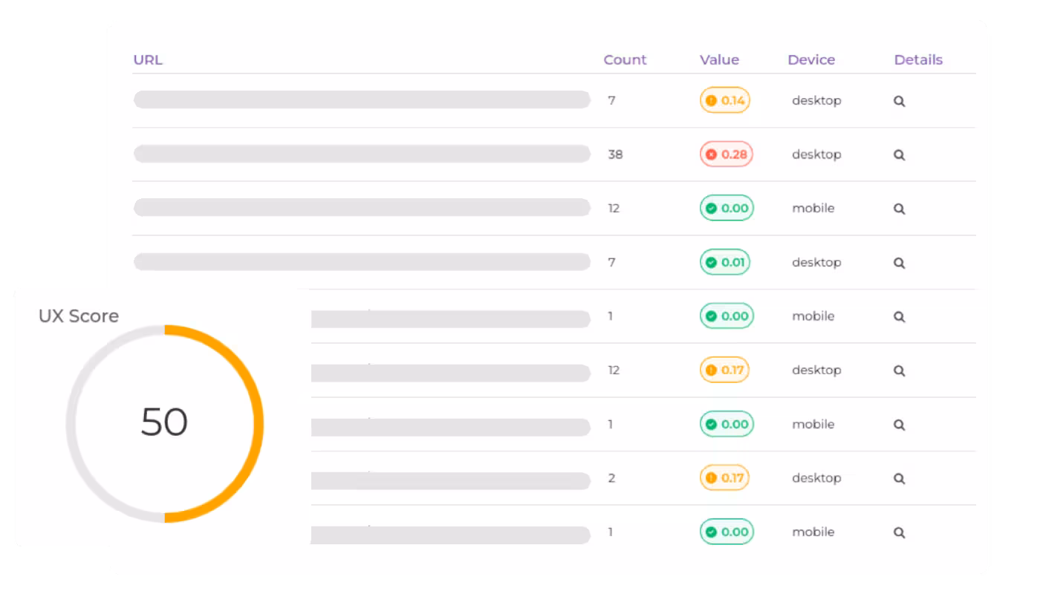Click the orange 0.14 value badge
This screenshot has height=594, width=1040.
pyautogui.click(x=725, y=100)
